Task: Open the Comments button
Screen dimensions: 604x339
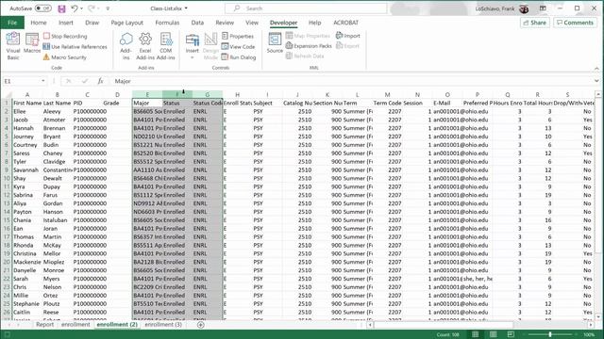Action: pyautogui.click(x=575, y=23)
